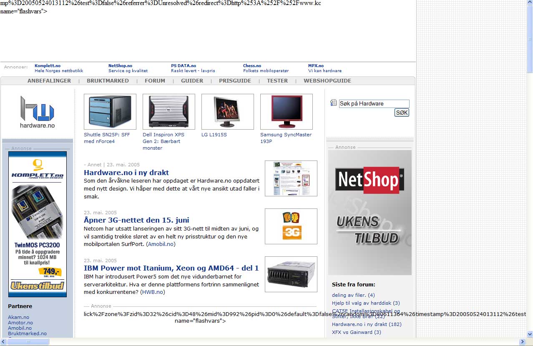Viewport: 533px width, 346px height.
Task: Follow the Amobil.no source link in the 3G article
Action: tap(161, 244)
